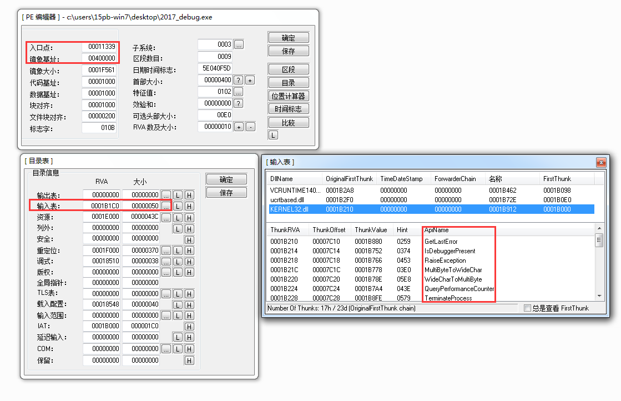This screenshot has width=621, height=401.
Task: Click the L button in the 列外 row
Action: pos(178,229)
